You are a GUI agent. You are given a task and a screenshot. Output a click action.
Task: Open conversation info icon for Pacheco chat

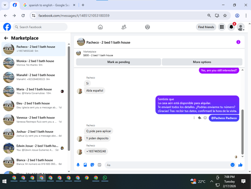pos(238,42)
